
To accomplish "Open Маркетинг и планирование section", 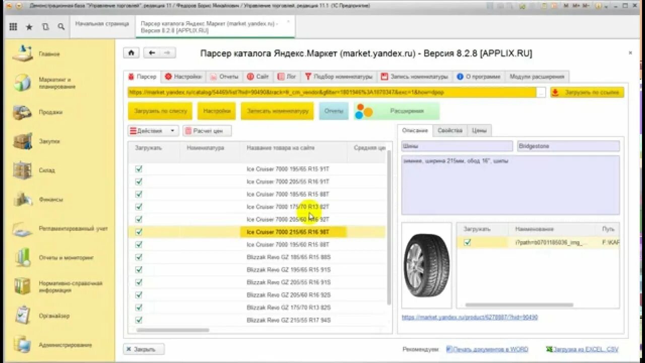I will click(x=57, y=83).
